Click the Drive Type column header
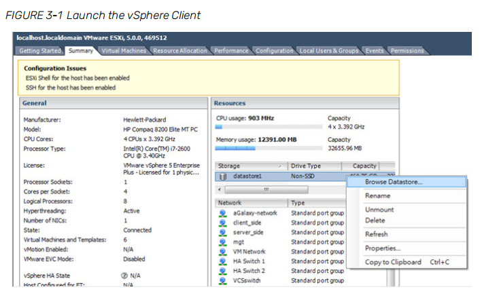Image resolution: width=482 pixels, height=300 pixels. (x=315, y=166)
